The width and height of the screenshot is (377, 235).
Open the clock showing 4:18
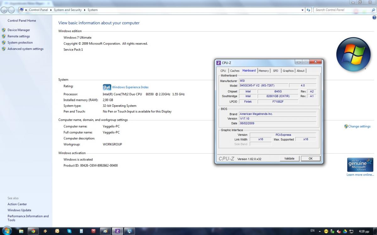(364, 231)
